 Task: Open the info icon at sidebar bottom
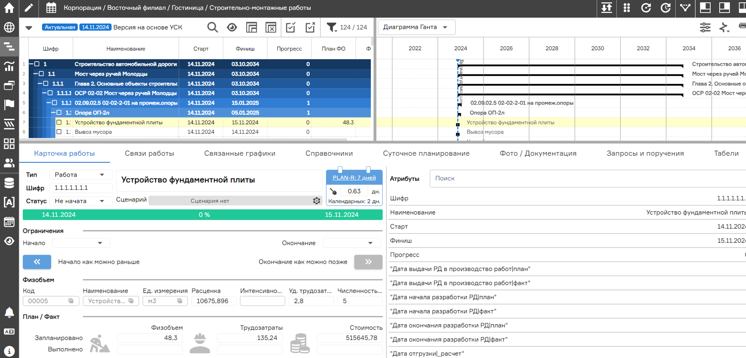click(9, 351)
